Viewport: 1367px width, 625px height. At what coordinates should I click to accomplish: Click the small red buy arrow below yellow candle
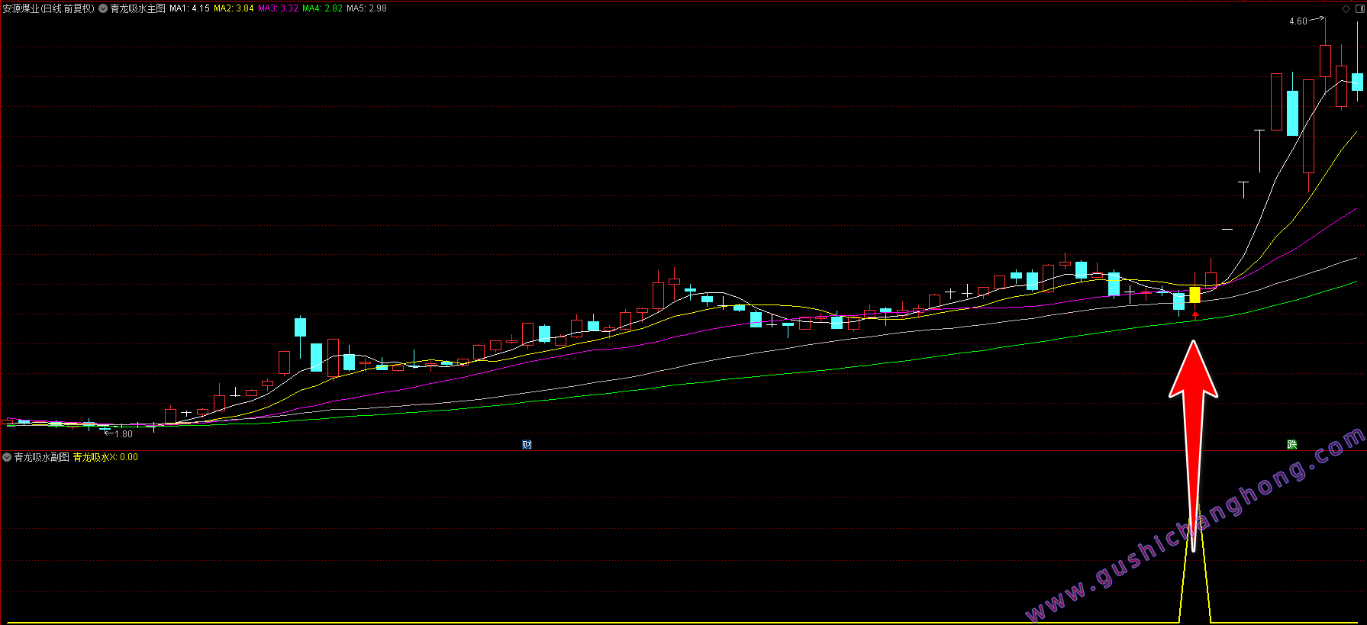coord(1195,315)
